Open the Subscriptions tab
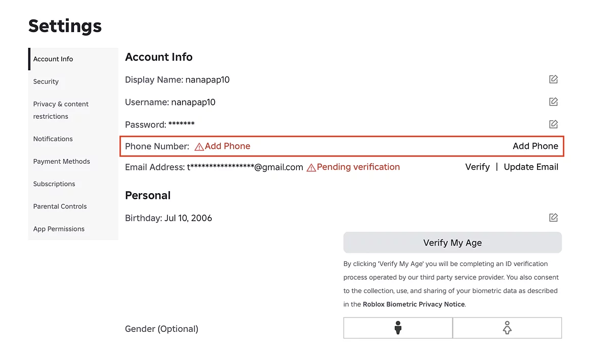The height and width of the screenshot is (344, 612). pyautogui.click(x=54, y=184)
